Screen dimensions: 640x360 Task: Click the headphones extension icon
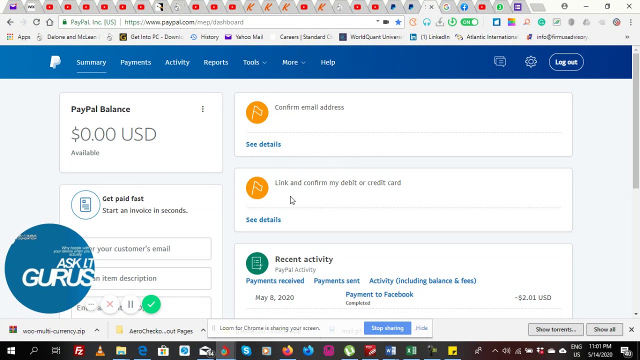(x=426, y=22)
